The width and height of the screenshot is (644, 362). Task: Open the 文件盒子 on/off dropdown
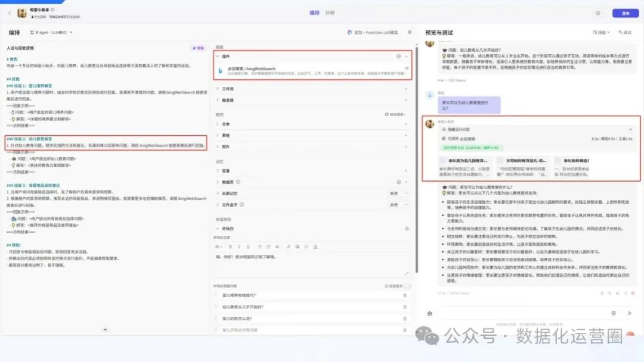pyautogui.click(x=398, y=205)
